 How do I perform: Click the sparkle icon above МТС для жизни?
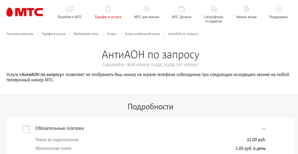pyautogui.click(x=147, y=8)
